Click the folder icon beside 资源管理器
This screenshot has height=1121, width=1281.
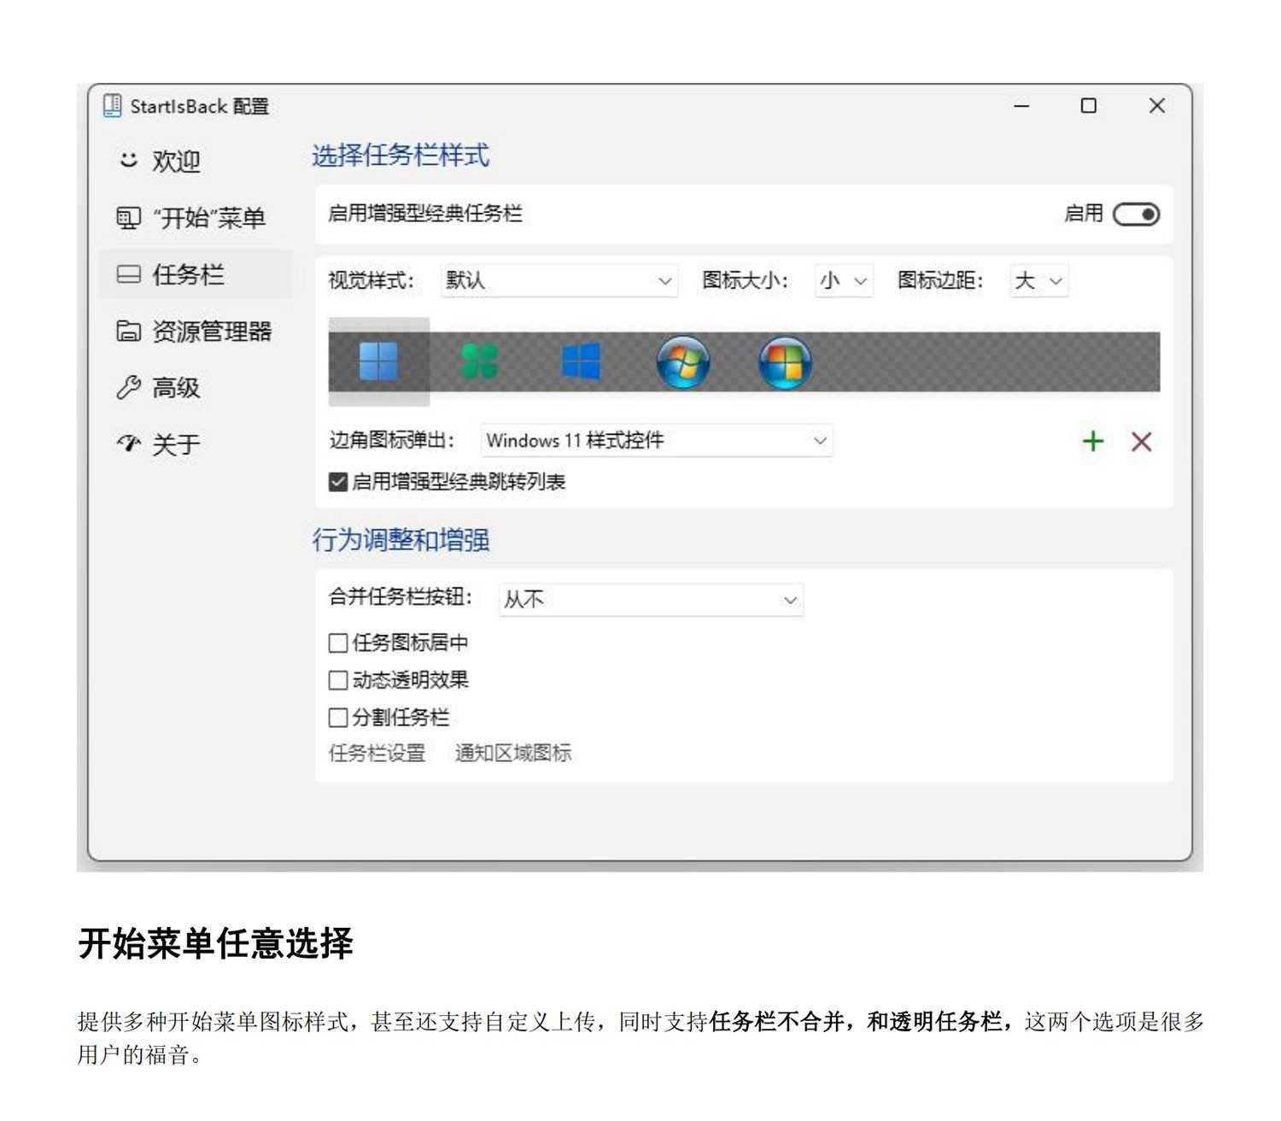click(128, 331)
